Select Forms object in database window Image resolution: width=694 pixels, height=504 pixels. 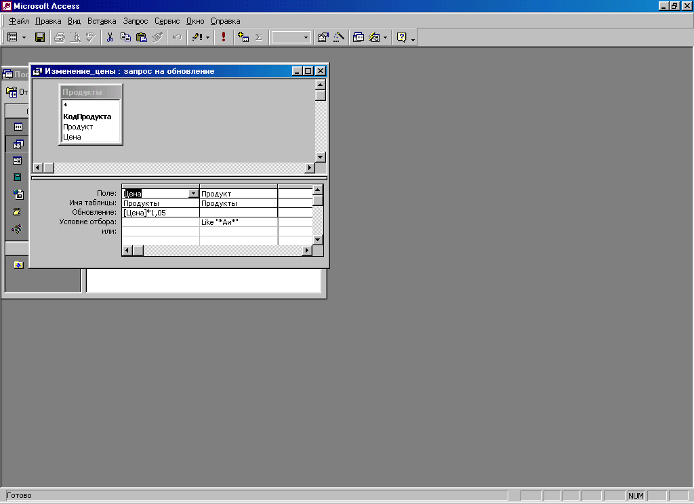pos(18,161)
